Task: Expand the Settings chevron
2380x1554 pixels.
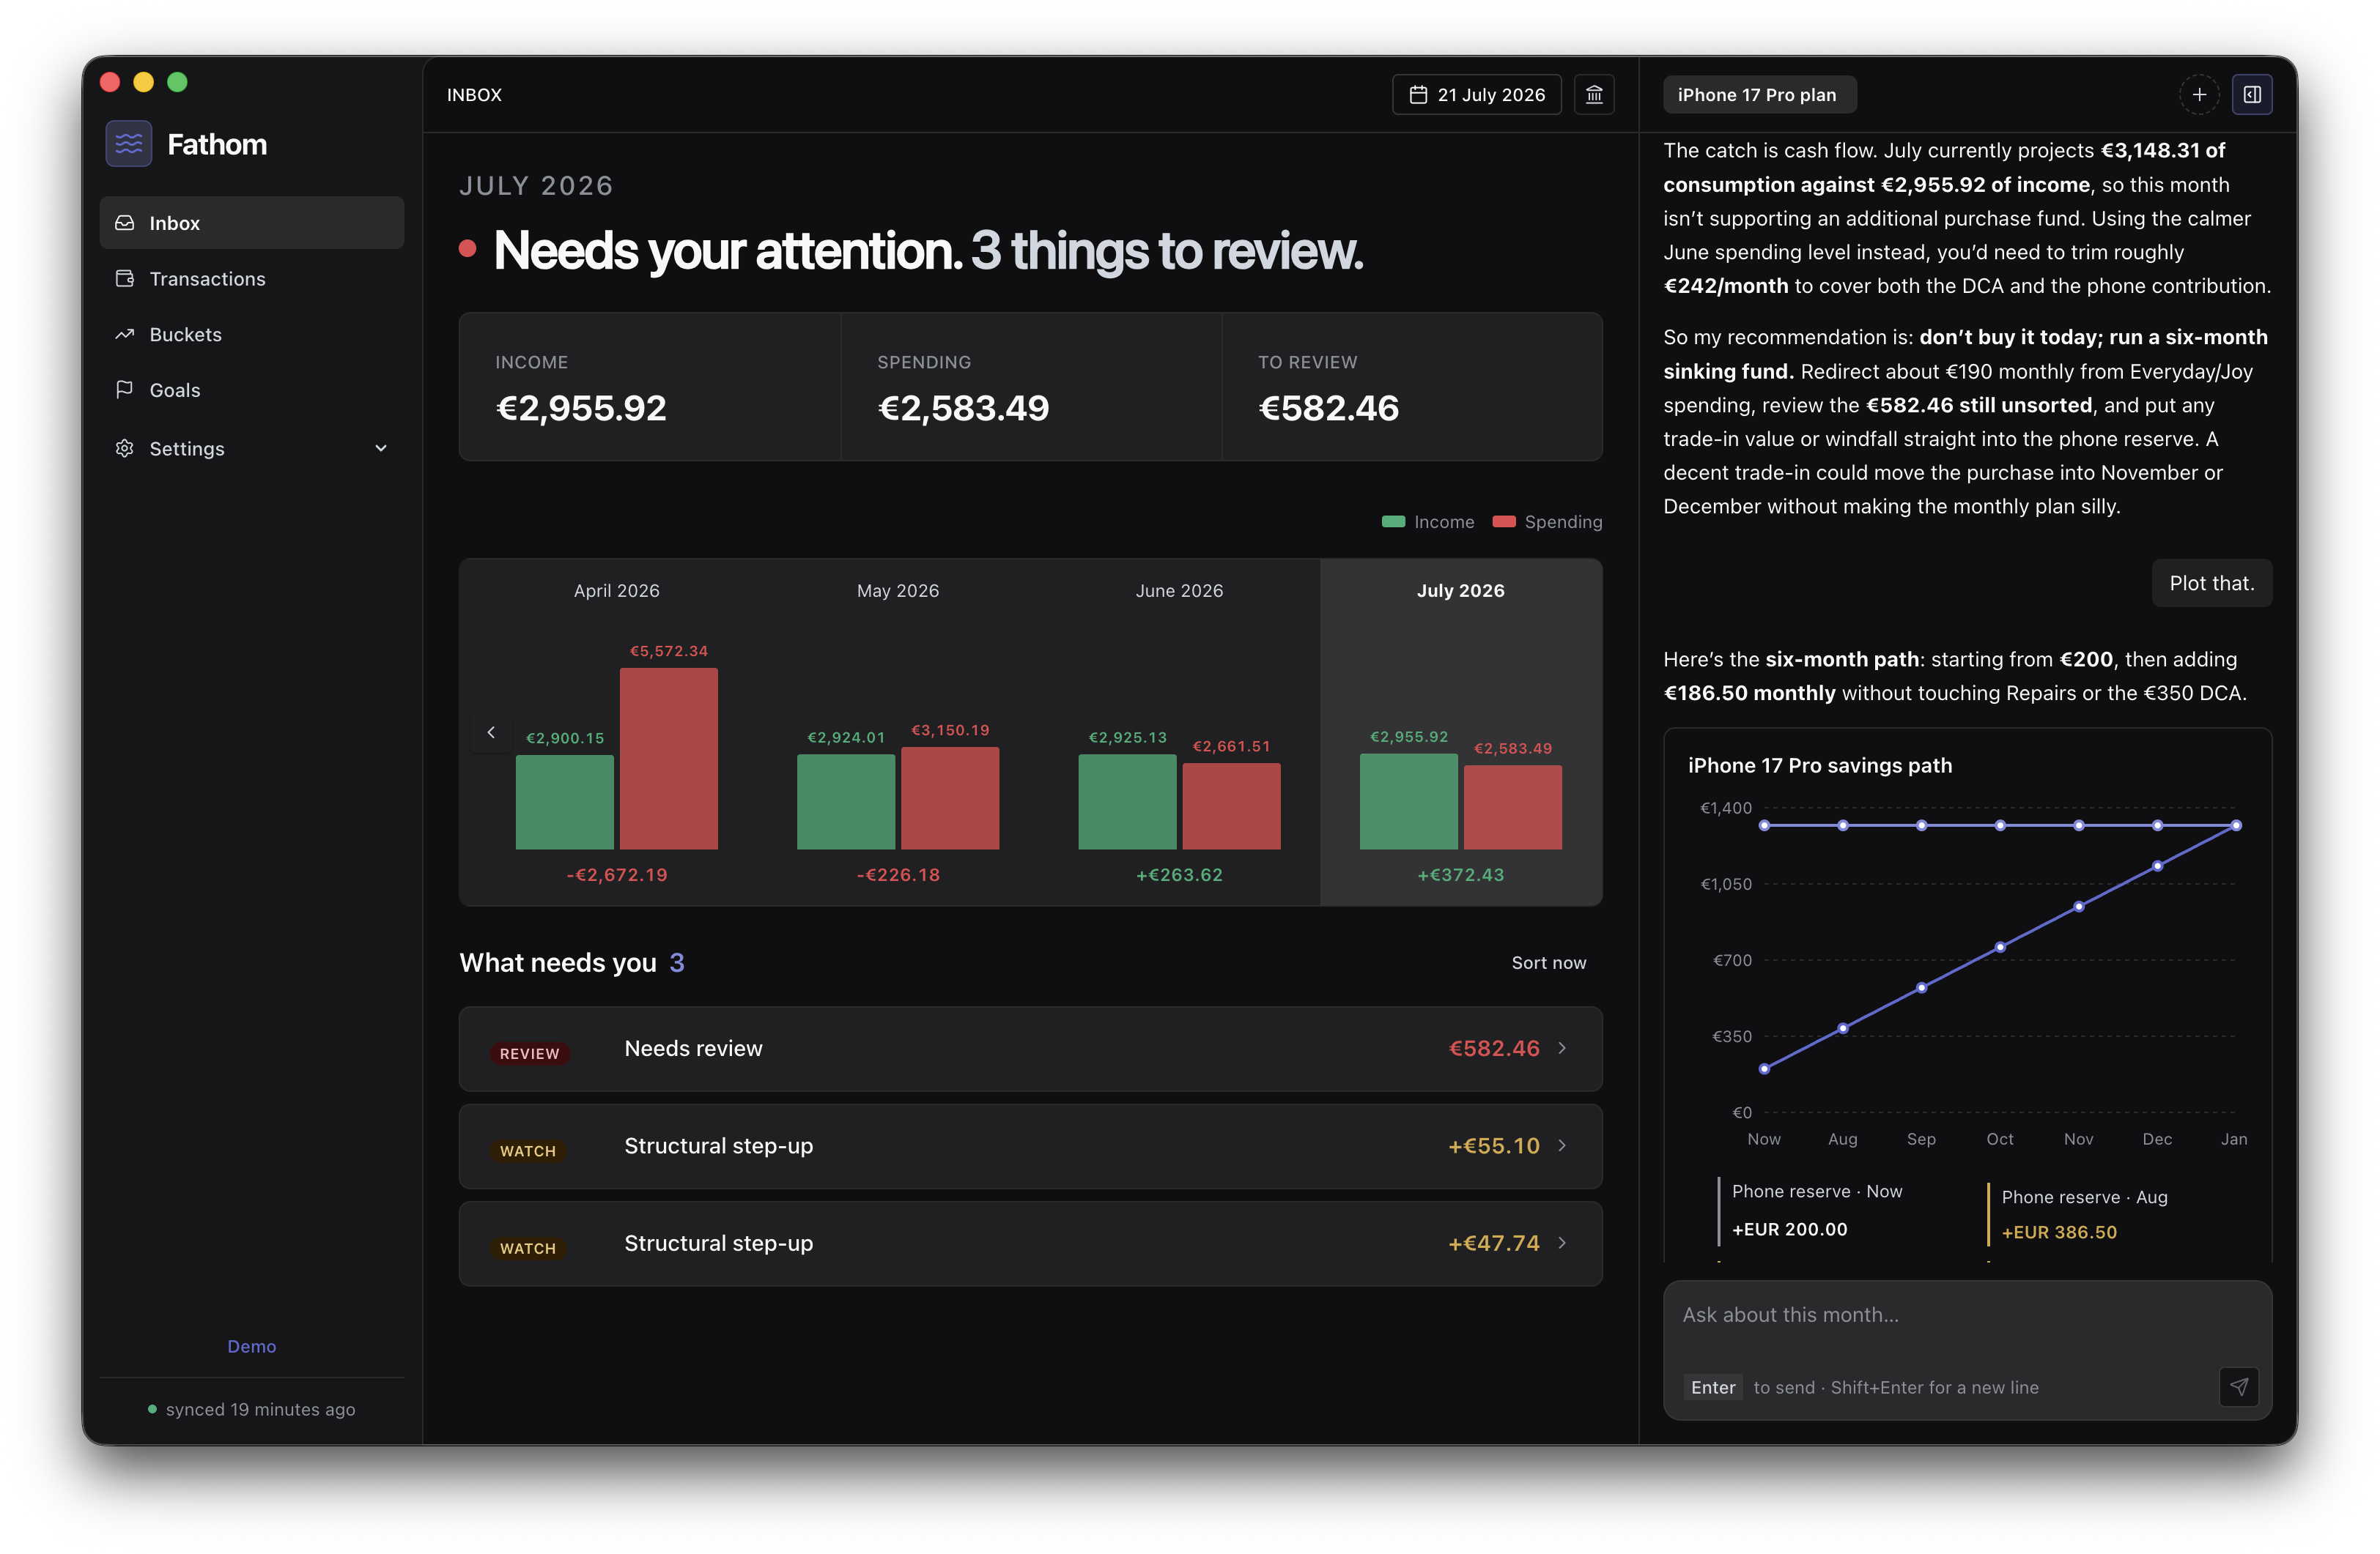Action: 381,449
